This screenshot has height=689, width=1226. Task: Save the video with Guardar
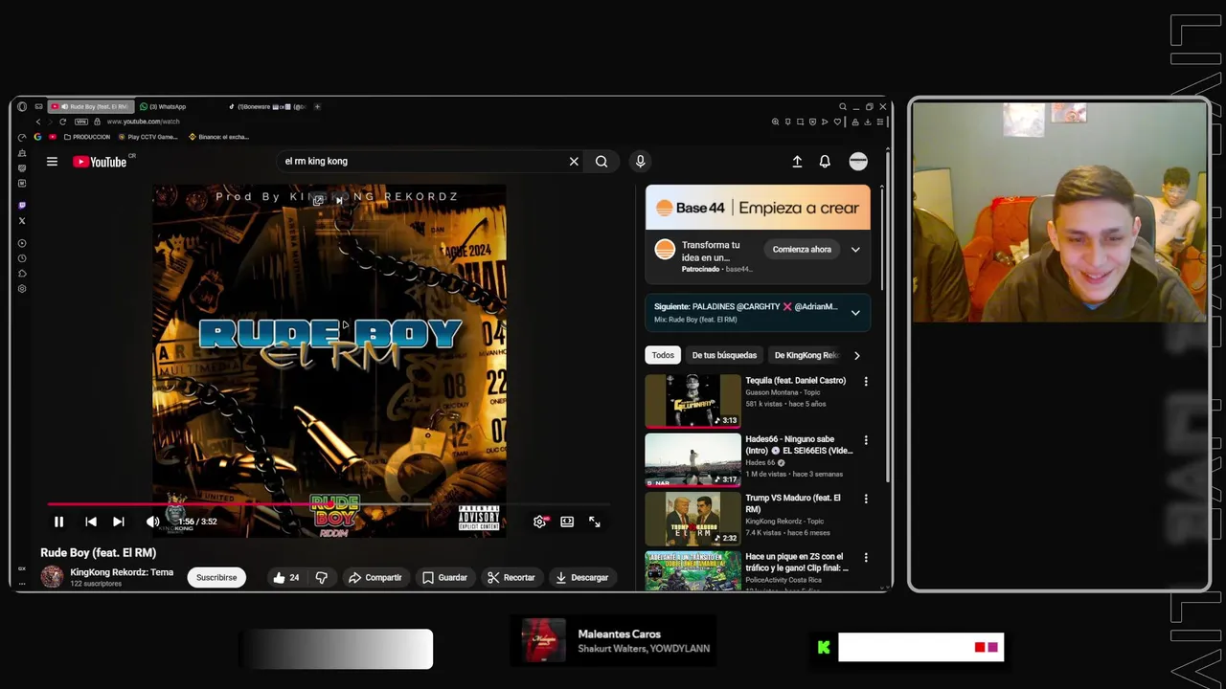444,577
